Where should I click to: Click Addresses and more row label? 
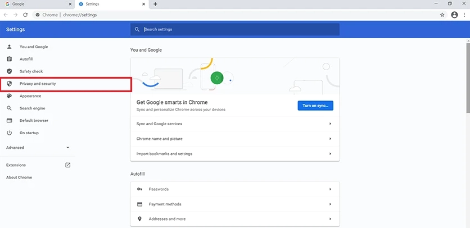[x=167, y=219]
